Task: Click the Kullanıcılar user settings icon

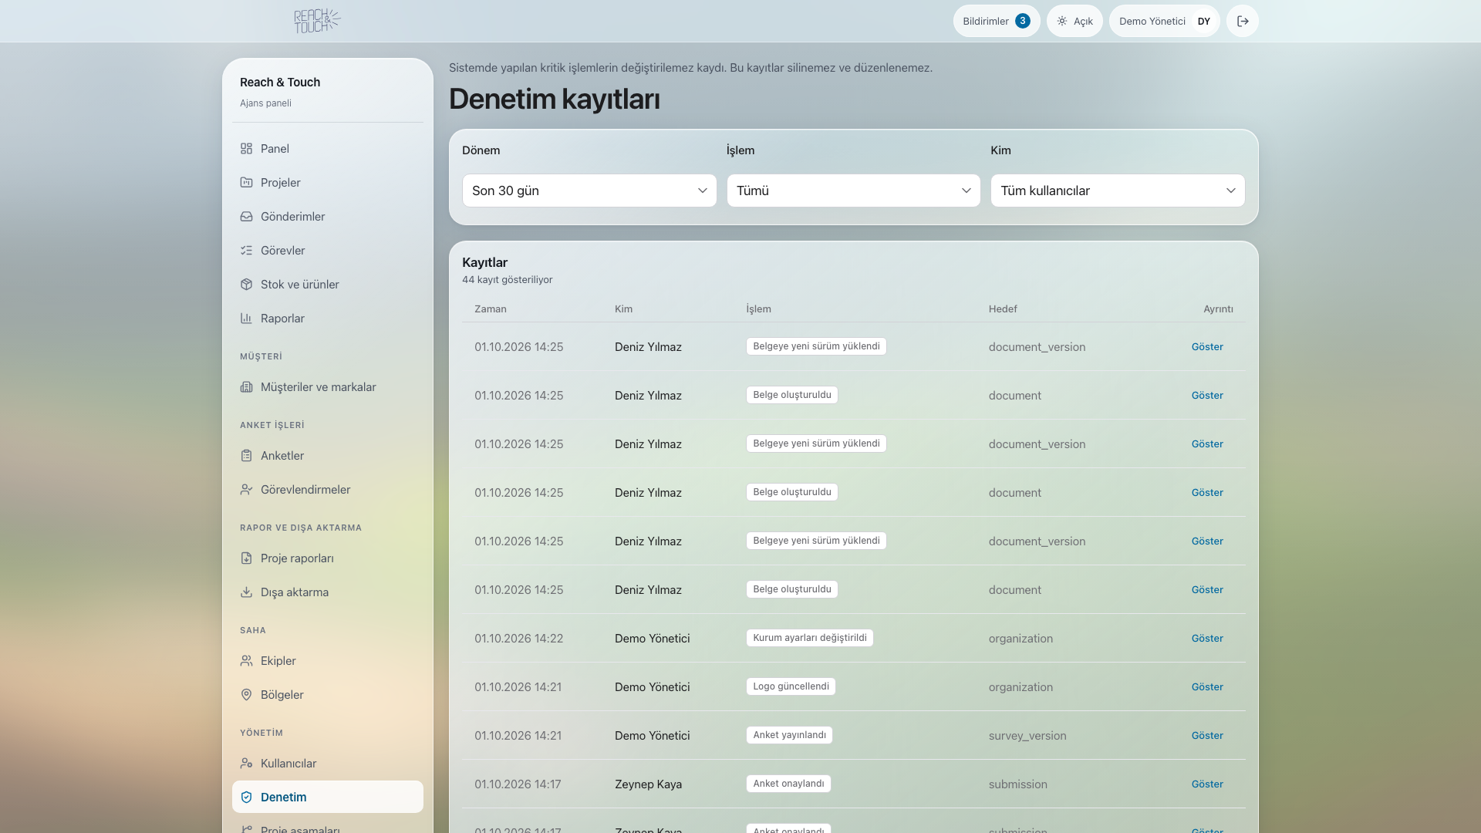Action: click(246, 764)
